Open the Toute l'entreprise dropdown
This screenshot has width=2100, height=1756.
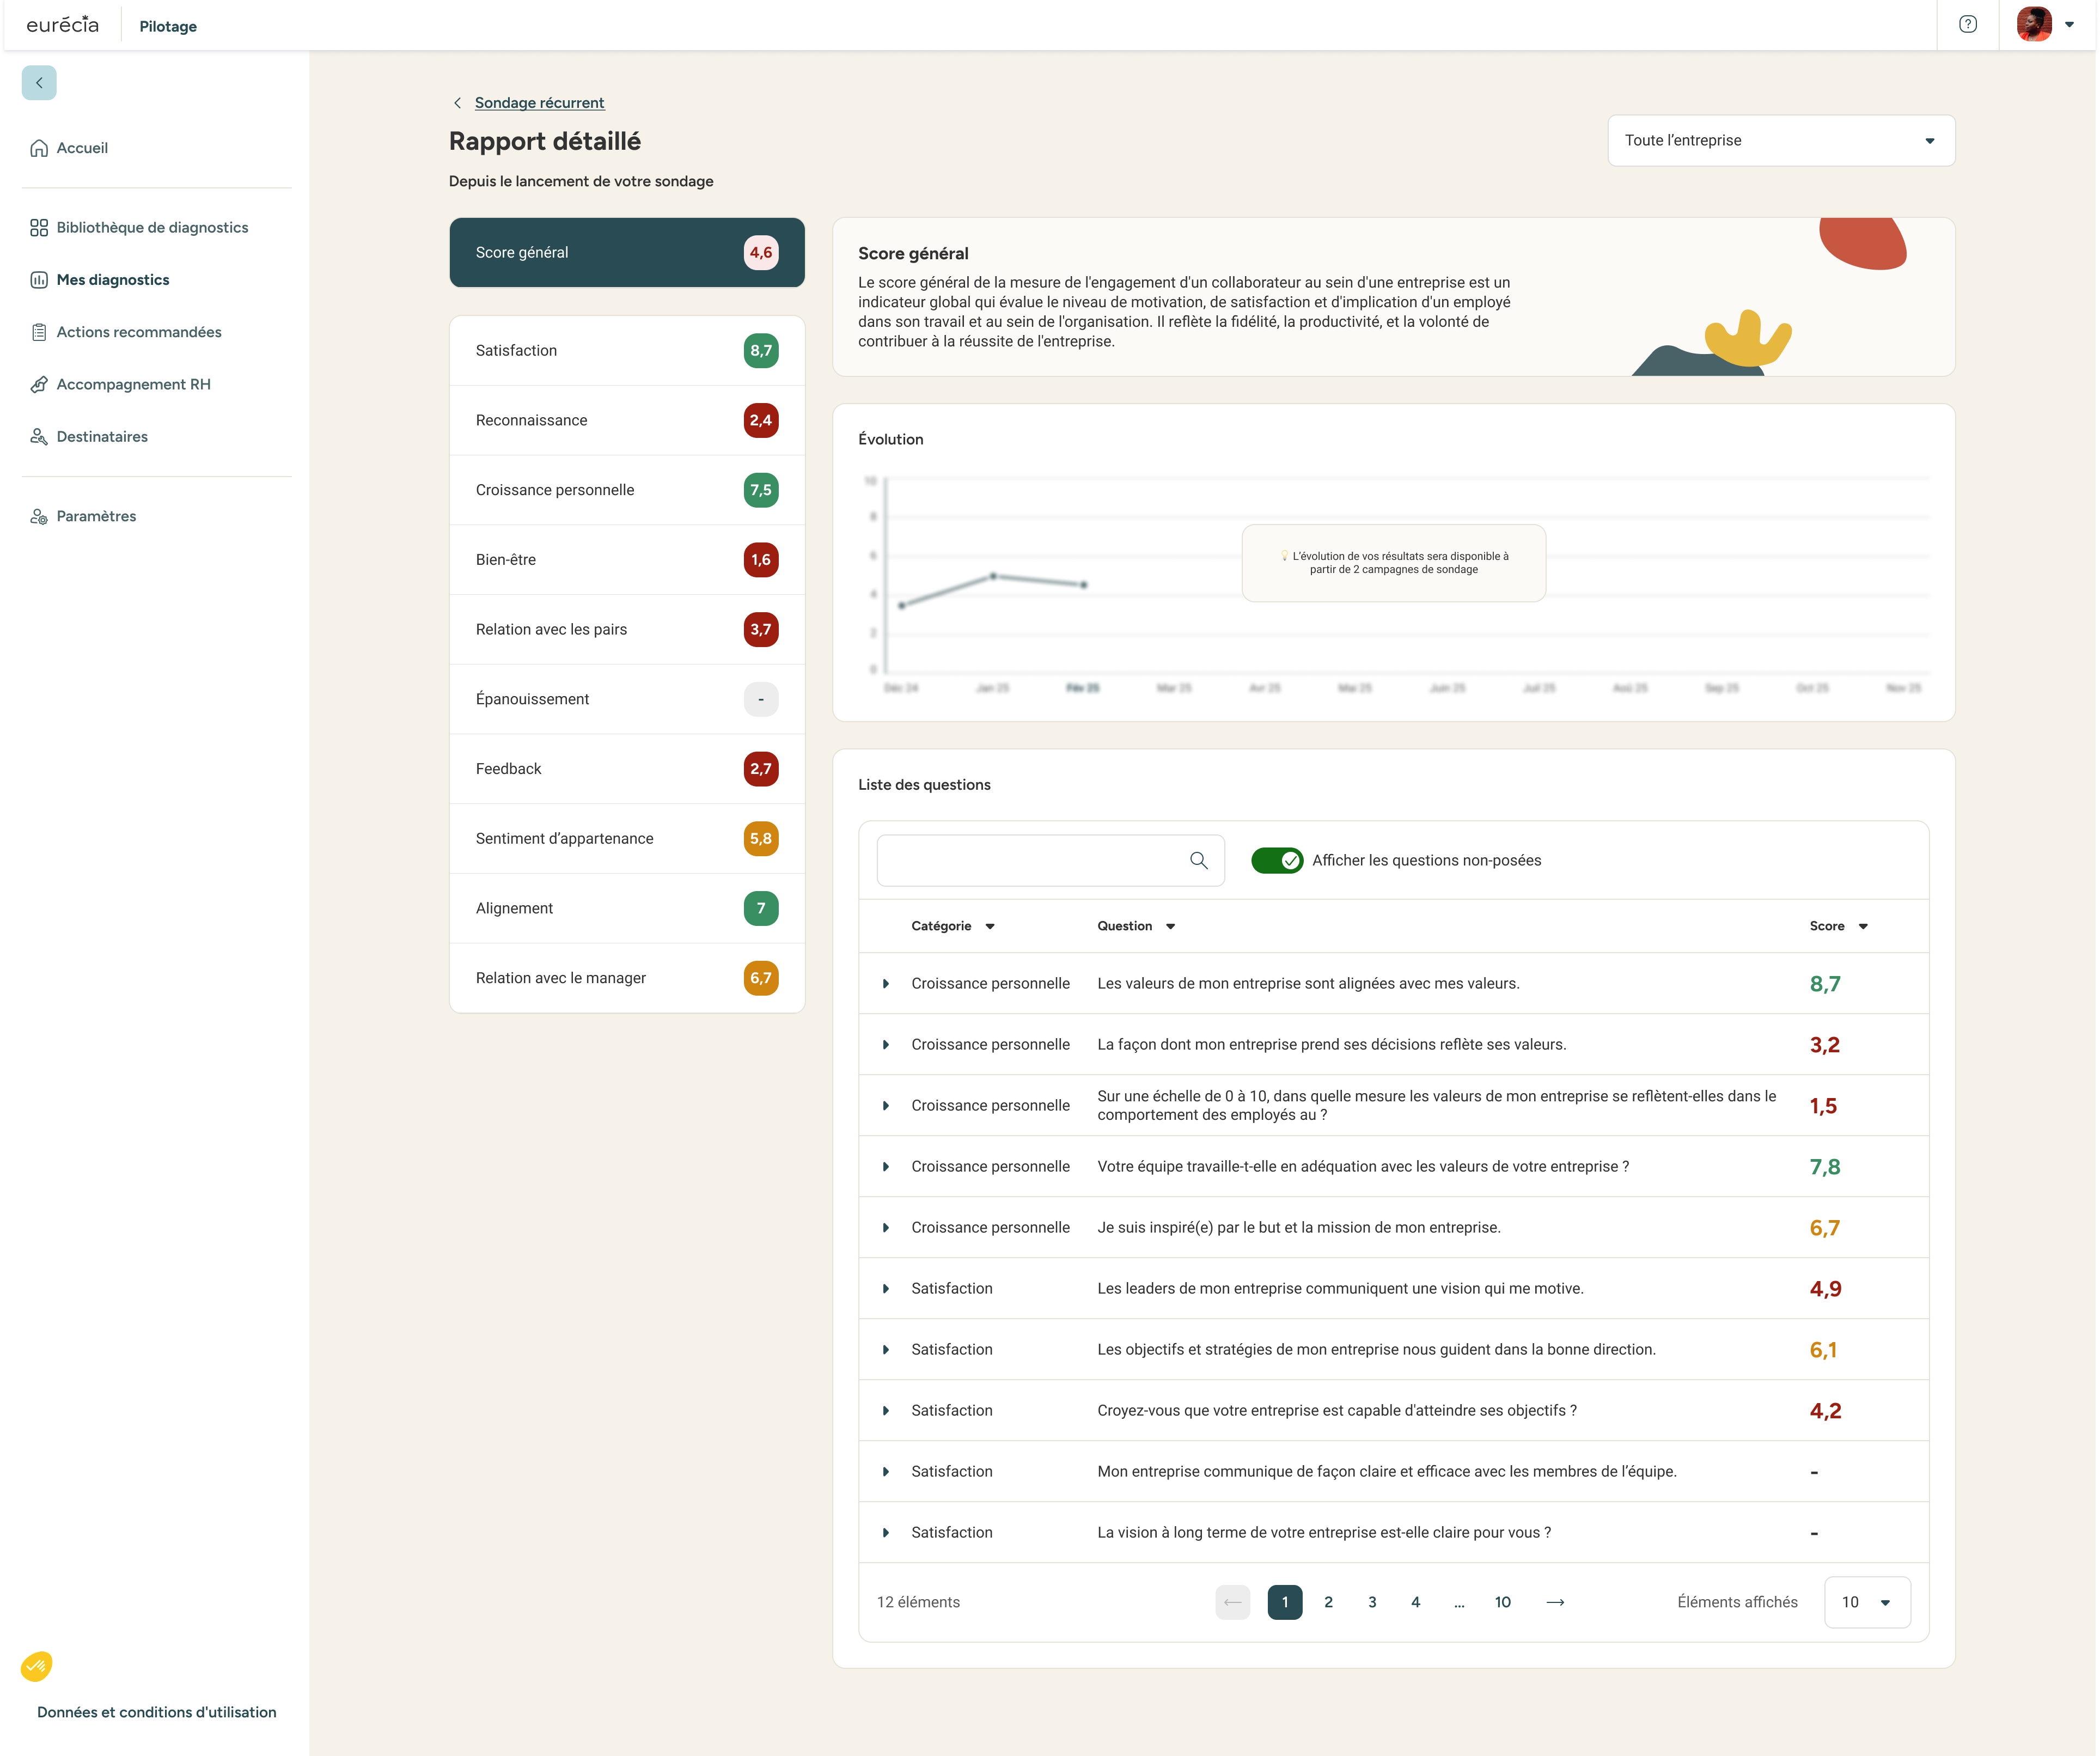click(1780, 141)
